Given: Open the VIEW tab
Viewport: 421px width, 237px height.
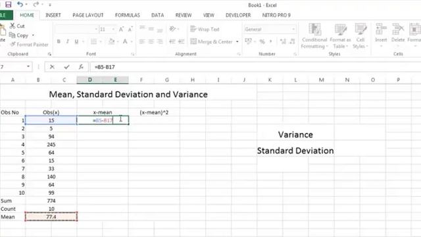Looking at the screenshot, I should (209, 15).
